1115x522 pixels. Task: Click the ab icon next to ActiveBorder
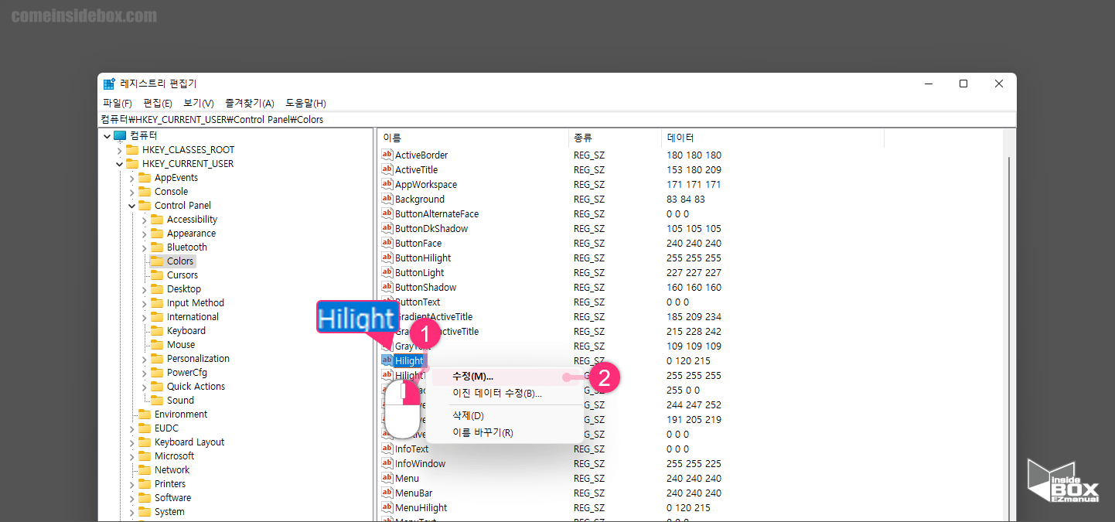coord(387,155)
